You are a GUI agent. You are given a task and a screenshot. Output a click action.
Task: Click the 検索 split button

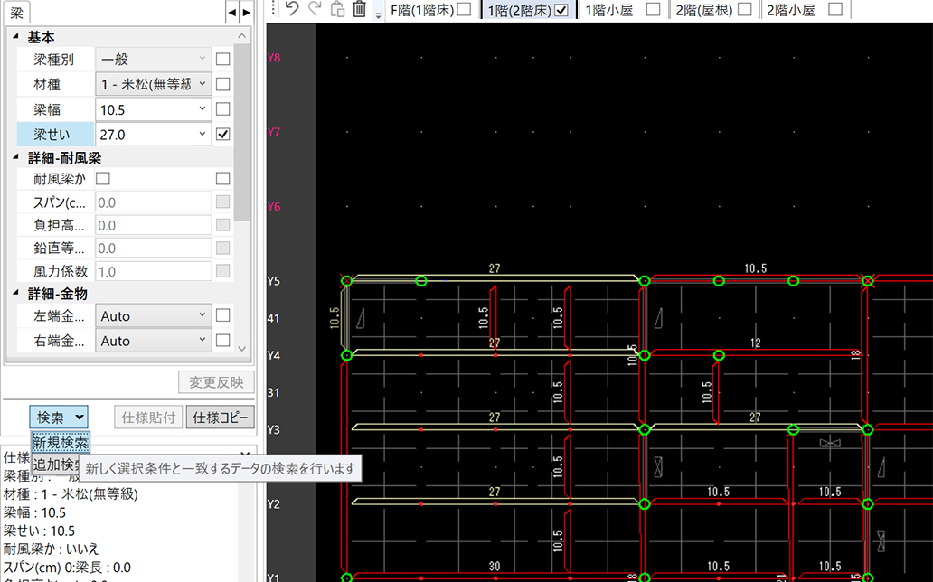click(x=60, y=417)
